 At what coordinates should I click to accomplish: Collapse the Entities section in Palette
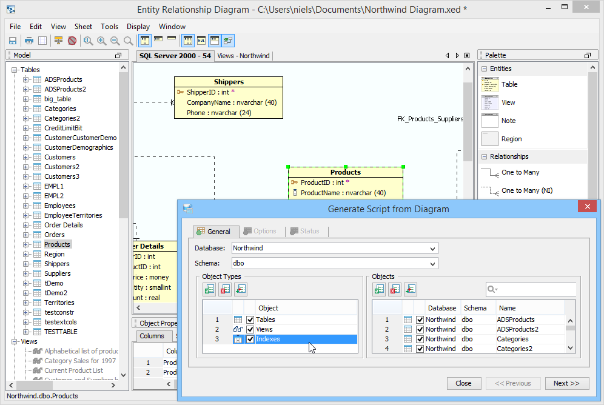(x=484, y=69)
